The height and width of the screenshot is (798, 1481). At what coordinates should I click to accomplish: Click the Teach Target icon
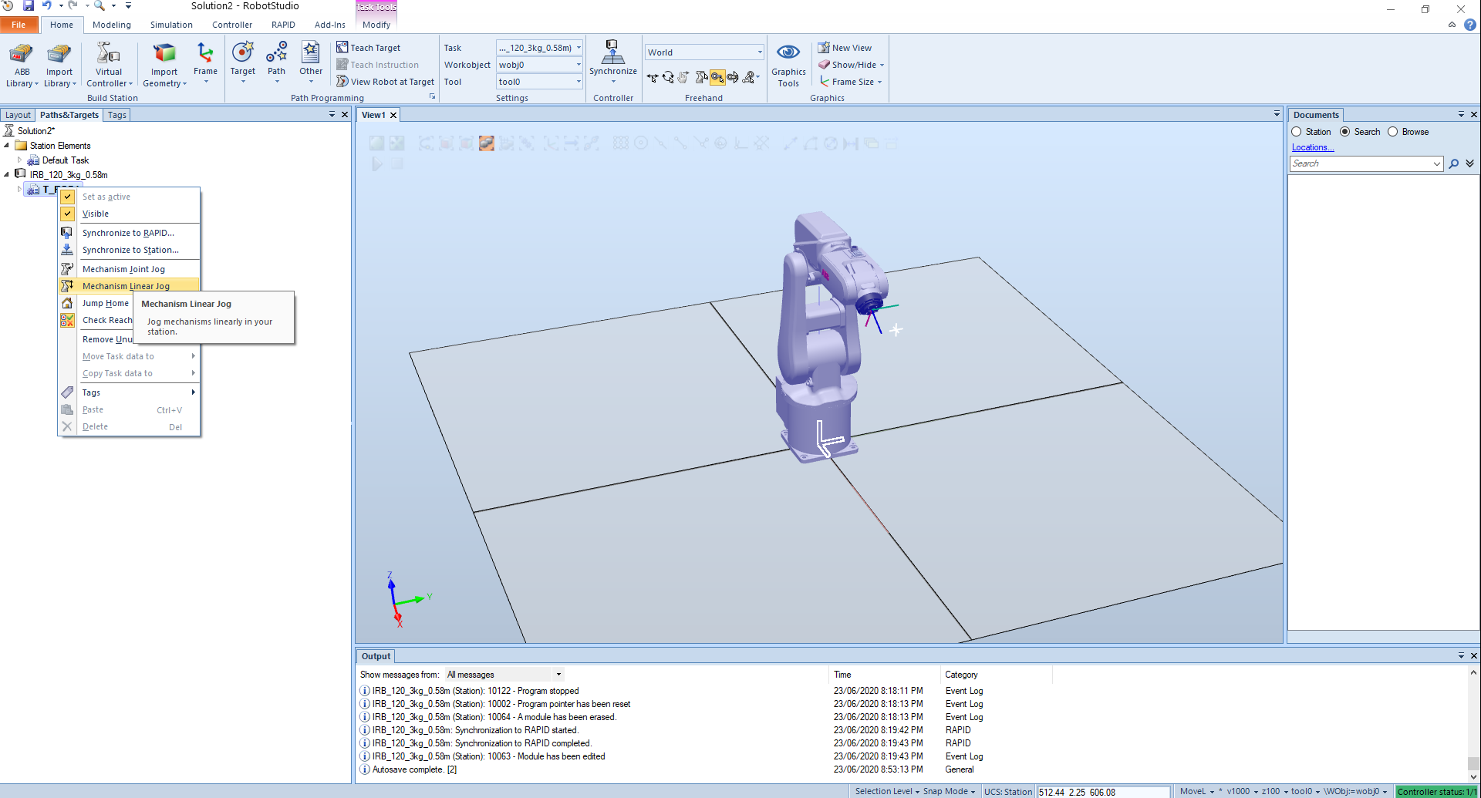pyautogui.click(x=342, y=48)
